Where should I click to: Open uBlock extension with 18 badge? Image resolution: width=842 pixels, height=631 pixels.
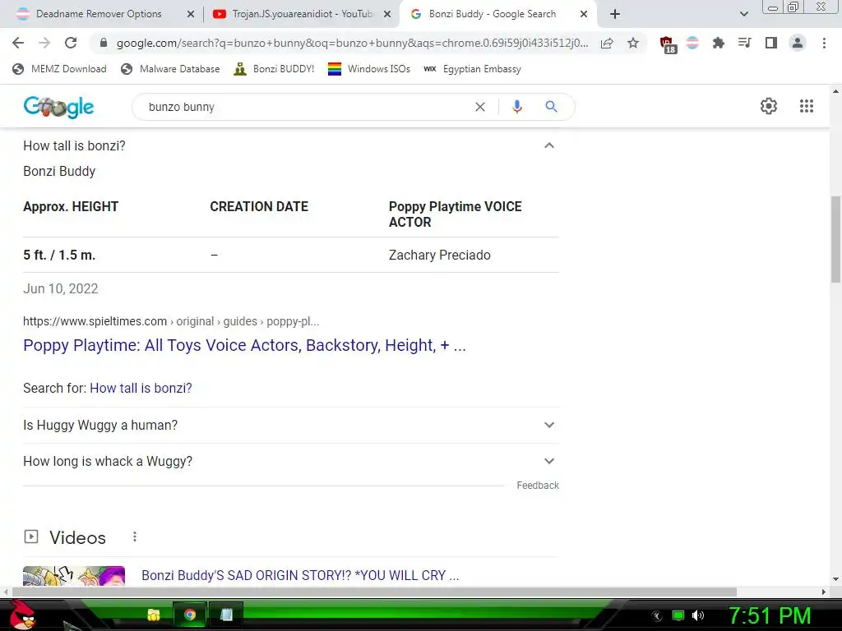coord(668,44)
